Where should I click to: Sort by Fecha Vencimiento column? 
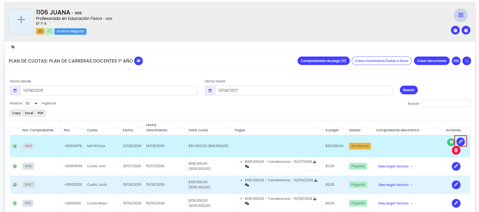[165, 128]
